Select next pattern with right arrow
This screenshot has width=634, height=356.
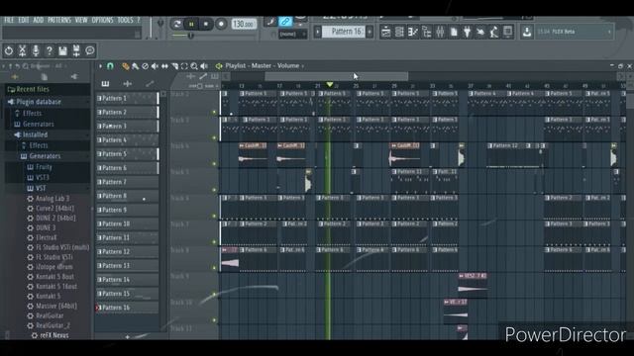(x=370, y=32)
